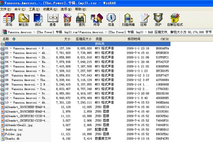Sort by the 名称 column header
The image size is (213, 142).
point(26,39)
